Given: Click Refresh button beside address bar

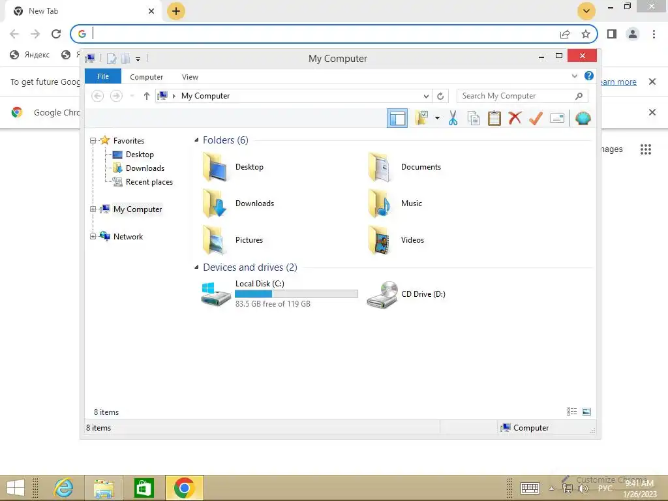Looking at the screenshot, I should click(440, 97).
